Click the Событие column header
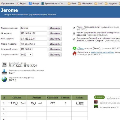This screenshot has width=120, height=120. coord(17,97)
